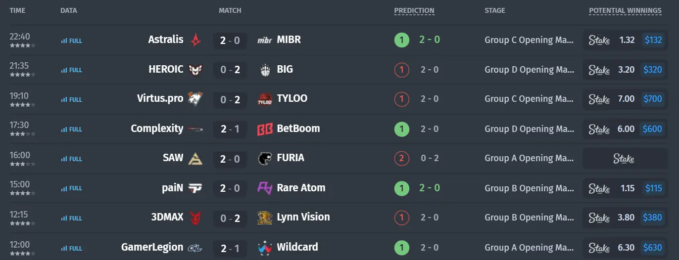Viewport: 679px width, 260px height.
Task: Select the FURIA panther logo
Action: 265,159
